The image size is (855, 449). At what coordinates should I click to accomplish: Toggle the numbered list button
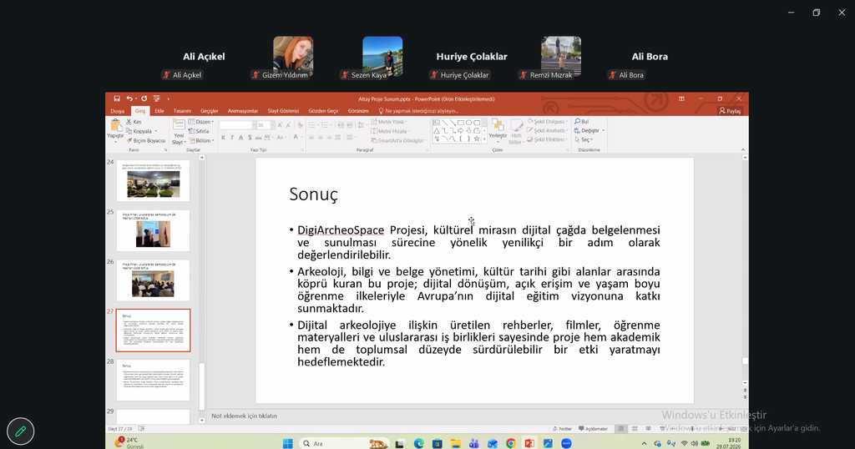pyautogui.click(x=325, y=125)
